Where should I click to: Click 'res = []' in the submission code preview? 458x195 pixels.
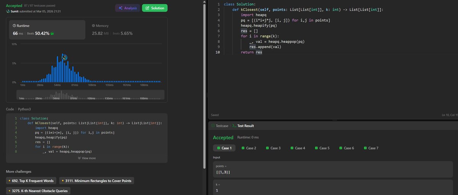click(x=42, y=142)
